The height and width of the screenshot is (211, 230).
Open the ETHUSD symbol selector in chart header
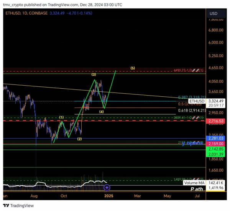14,13
